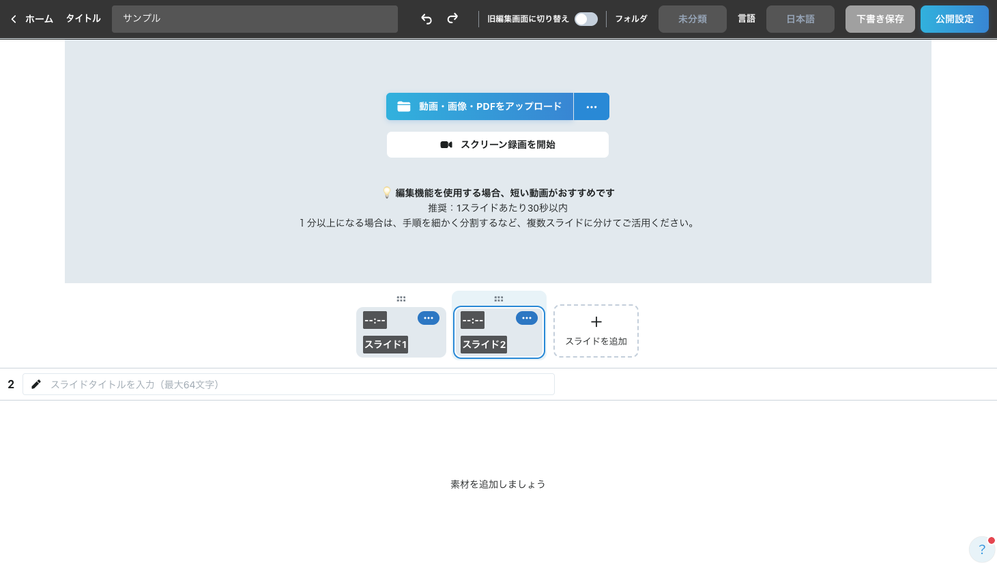997x565 pixels.
Task: Click the plus icon to add slide
Action: [596, 322]
